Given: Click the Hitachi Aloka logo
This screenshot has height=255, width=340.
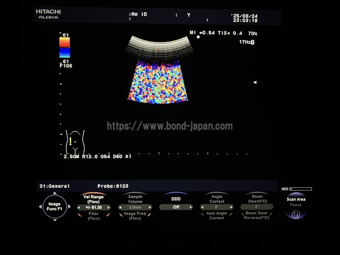Looking at the screenshot, I should pyautogui.click(x=48, y=14).
